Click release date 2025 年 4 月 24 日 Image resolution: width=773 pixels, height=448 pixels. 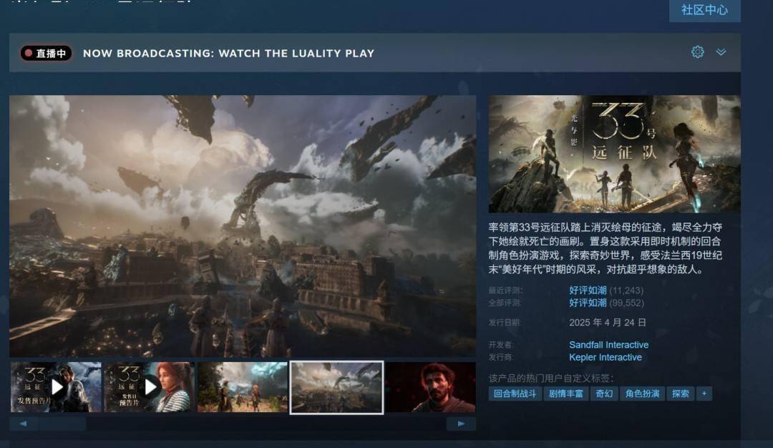click(608, 322)
